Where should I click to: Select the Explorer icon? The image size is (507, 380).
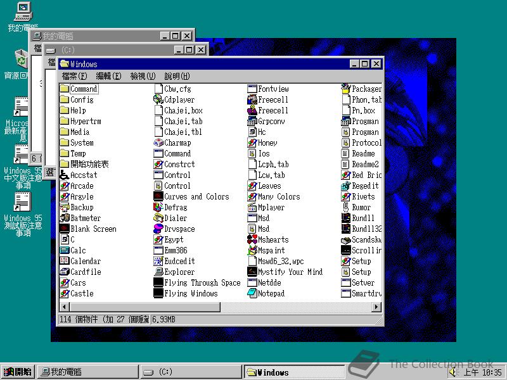coord(158,272)
